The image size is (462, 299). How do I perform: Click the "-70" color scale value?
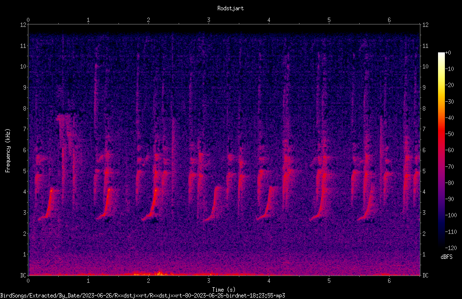(x=449, y=167)
